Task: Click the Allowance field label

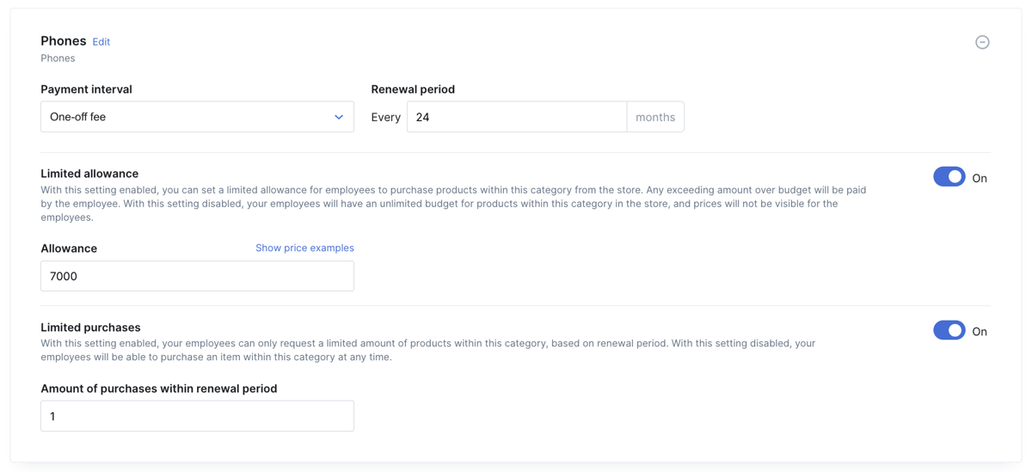Action: pos(69,248)
